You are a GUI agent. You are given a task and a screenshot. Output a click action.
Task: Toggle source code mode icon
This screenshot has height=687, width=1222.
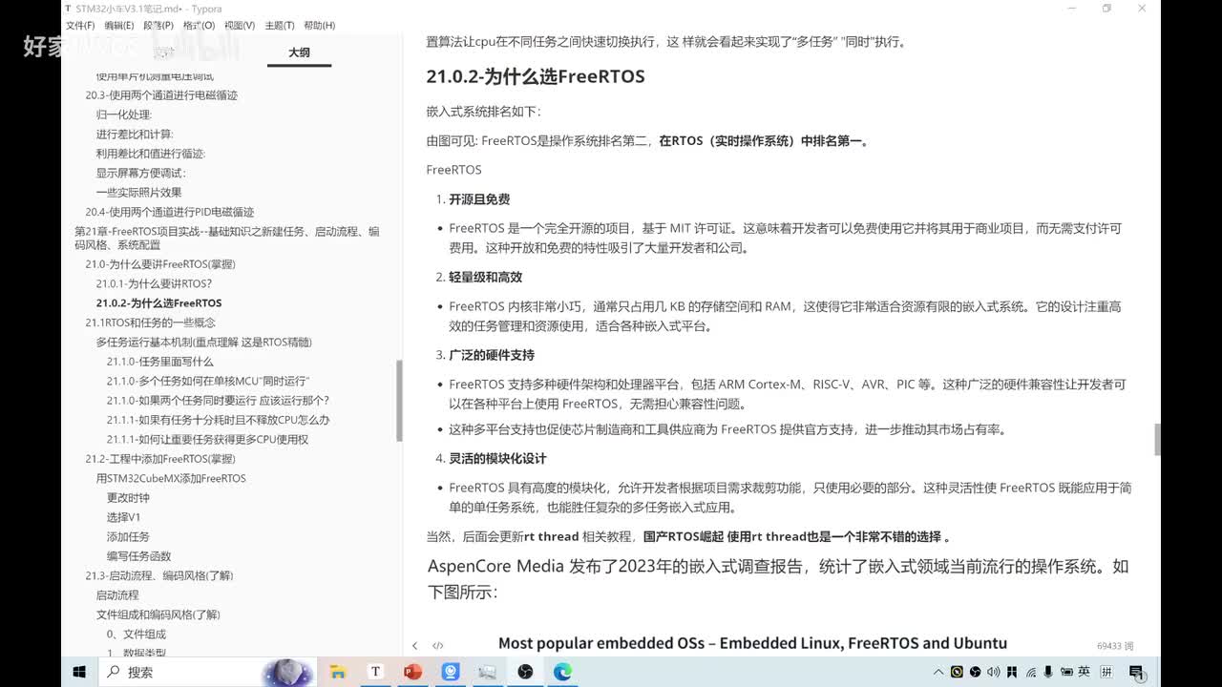tap(437, 646)
